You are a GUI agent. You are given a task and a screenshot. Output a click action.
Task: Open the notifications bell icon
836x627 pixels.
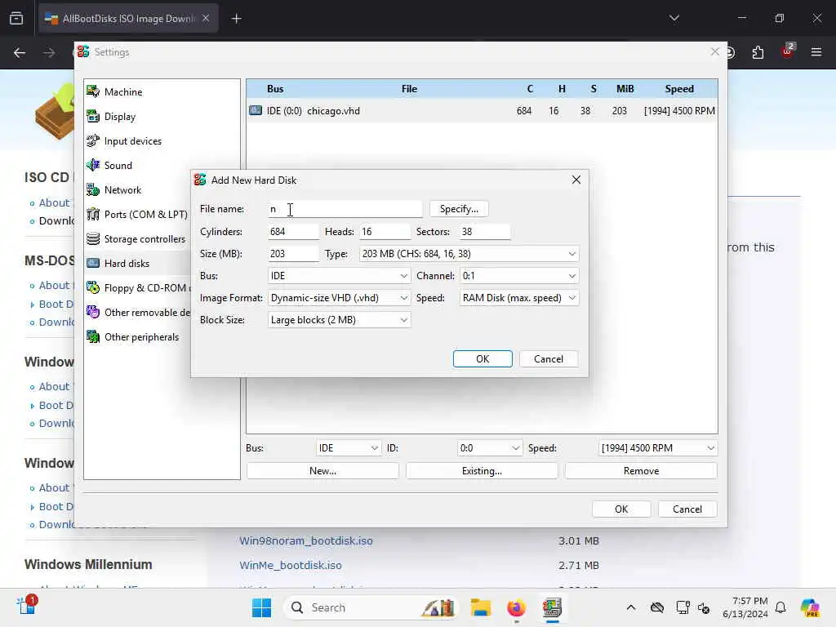(x=780, y=607)
